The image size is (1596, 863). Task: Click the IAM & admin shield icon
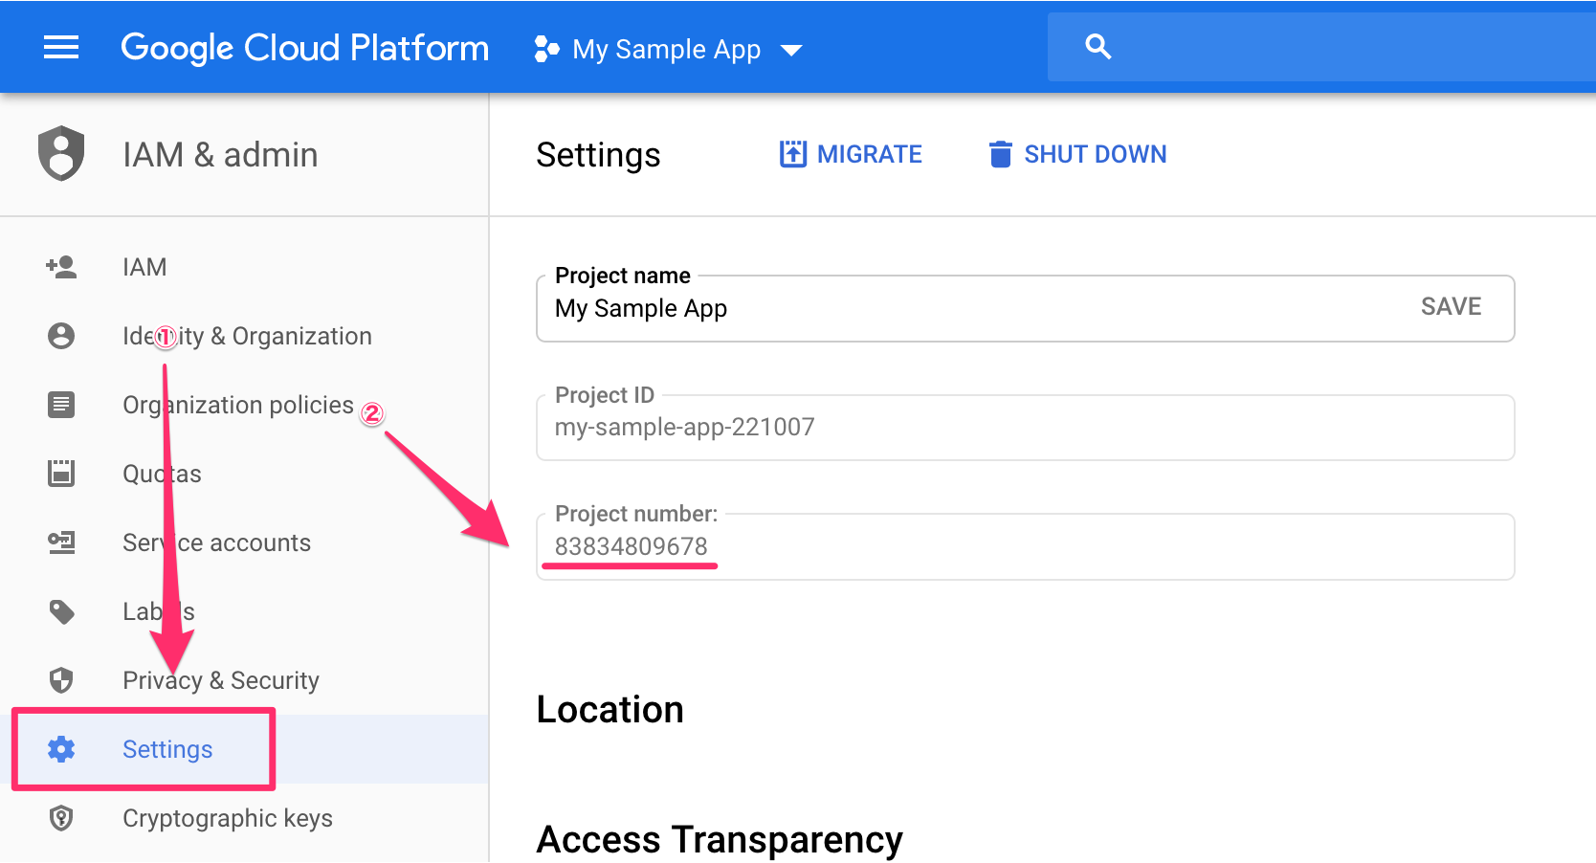(61, 153)
